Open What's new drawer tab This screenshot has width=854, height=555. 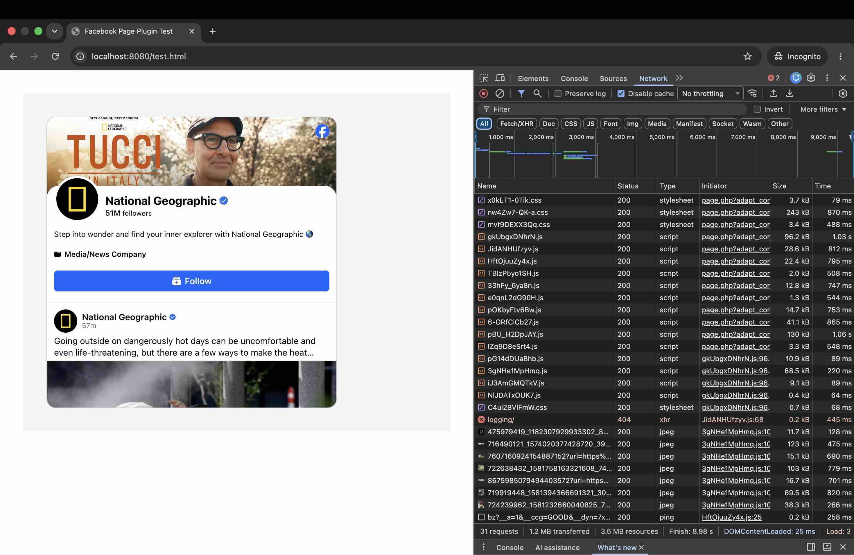coord(616,547)
